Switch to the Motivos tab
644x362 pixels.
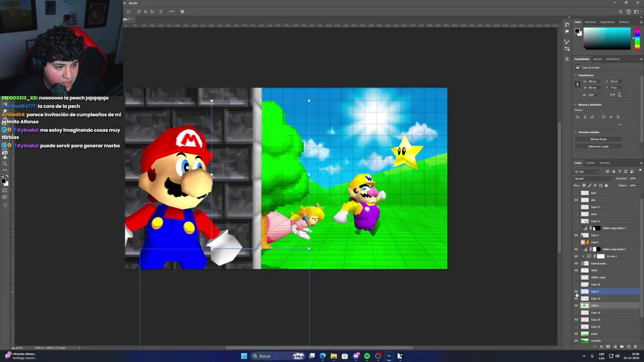pyautogui.click(x=624, y=22)
